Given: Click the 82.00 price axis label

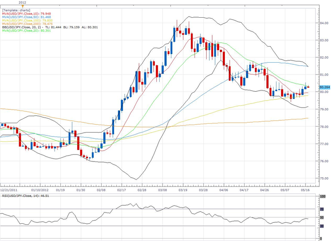Looking at the screenshot, I should click(324, 57).
